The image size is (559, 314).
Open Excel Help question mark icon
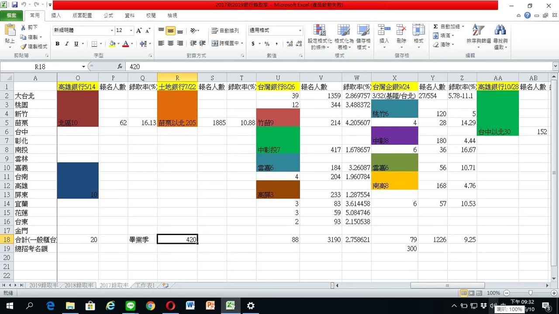528,15
